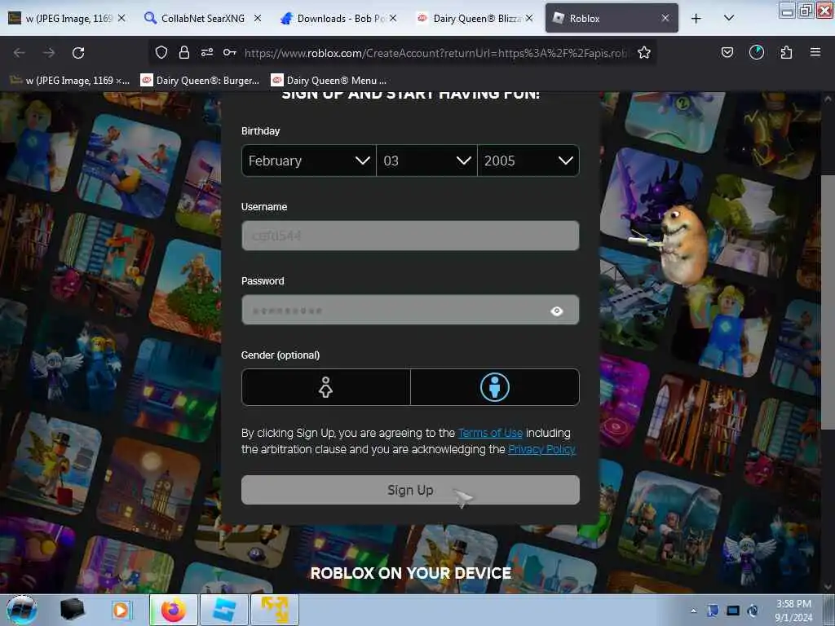Screen dimensions: 835x626
Task: Open the Dairy Queen Burger bookmark
Action: pyautogui.click(x=201, y=81)
